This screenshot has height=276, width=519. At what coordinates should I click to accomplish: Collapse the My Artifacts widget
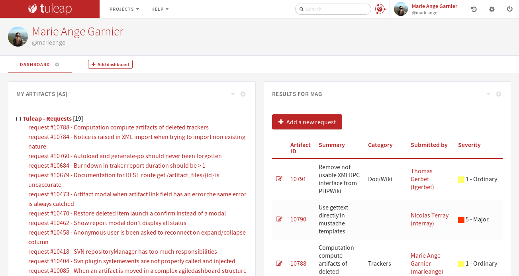click(233, 94)
